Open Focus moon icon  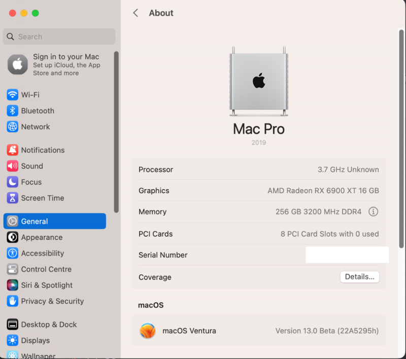tap(13, 182)
